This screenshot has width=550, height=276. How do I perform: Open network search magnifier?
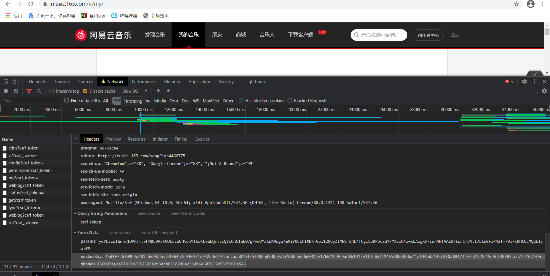(x=39, y=91)
